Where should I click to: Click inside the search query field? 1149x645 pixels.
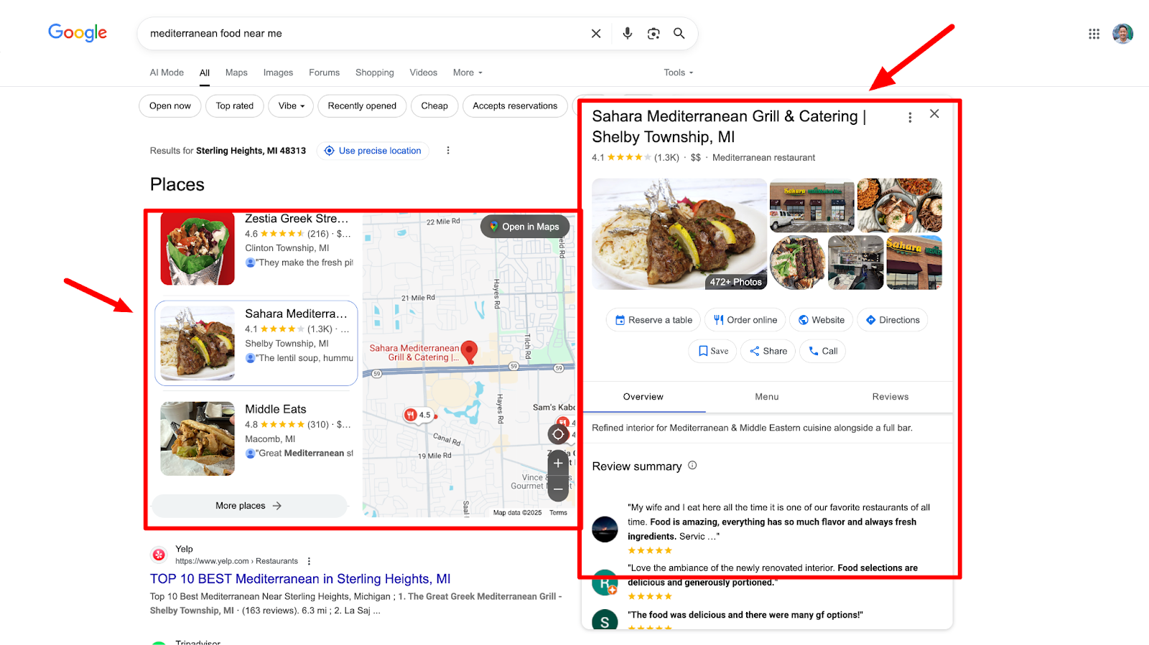(x=363, y=34)
